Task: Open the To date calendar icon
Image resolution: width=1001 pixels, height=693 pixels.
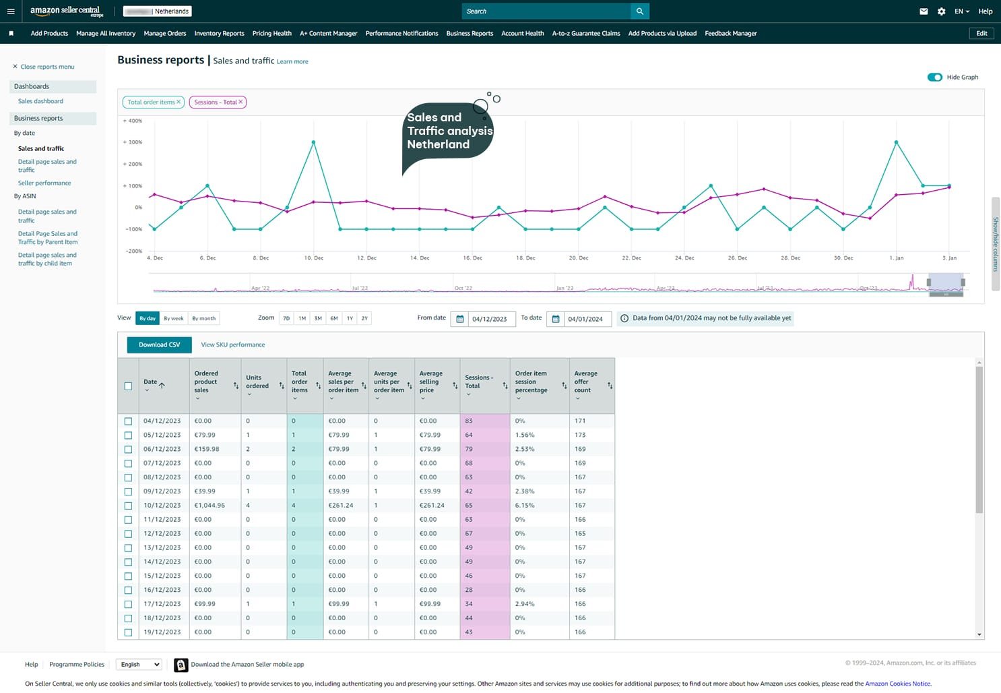Action: coord(556,319)
